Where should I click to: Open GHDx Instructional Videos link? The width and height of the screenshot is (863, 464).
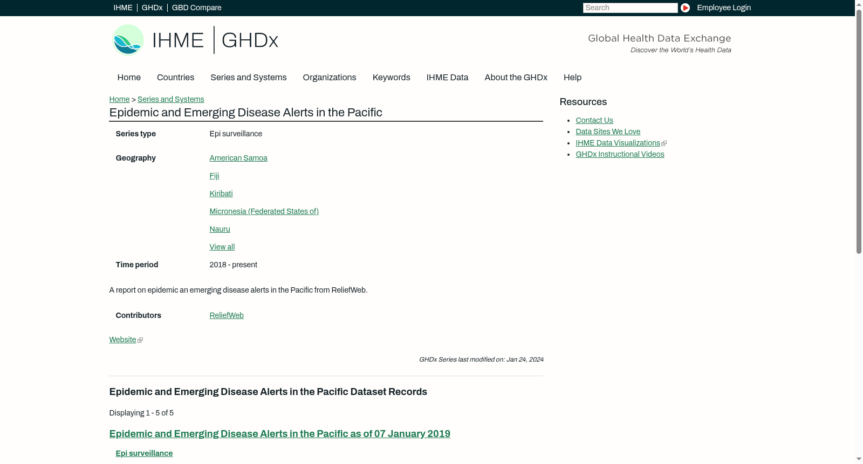click(x=620, y=154)
